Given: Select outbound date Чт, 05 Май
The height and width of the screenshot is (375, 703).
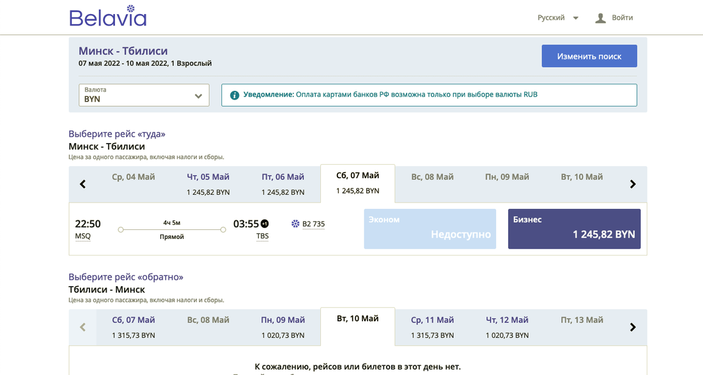Looking at the screenshot, I should coord(208,183).
